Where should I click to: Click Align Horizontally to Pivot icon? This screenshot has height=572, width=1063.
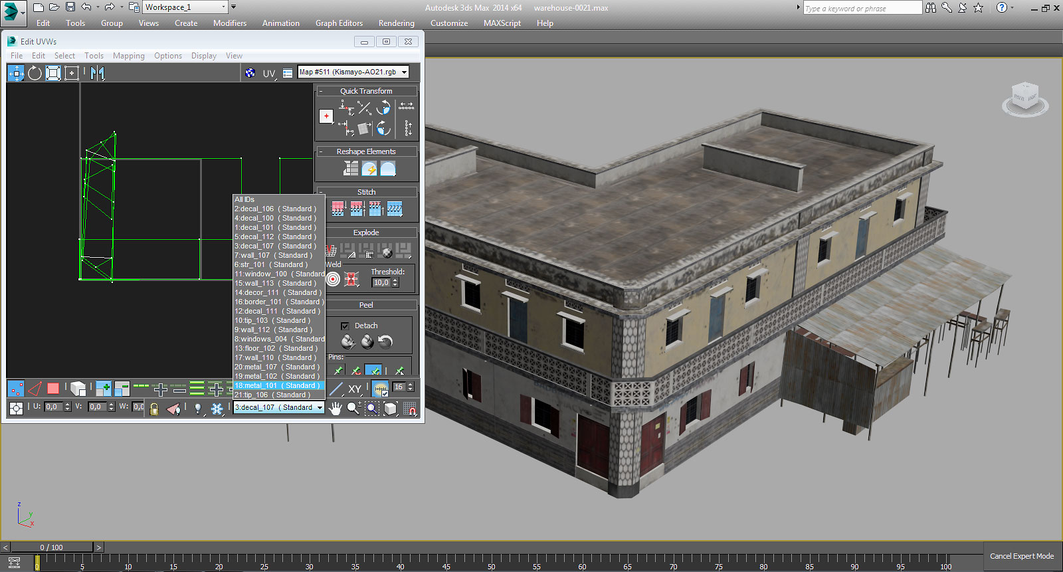coord(346,107)
